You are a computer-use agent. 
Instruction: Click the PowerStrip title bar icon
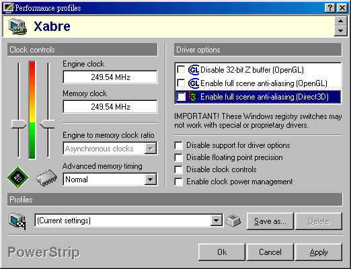coord(9,8)
